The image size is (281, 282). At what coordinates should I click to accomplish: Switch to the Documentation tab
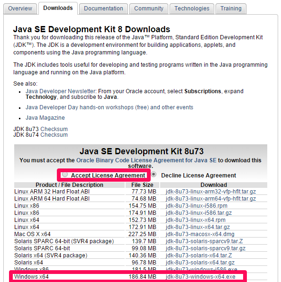pyautogui.click(x=103, y=9)
